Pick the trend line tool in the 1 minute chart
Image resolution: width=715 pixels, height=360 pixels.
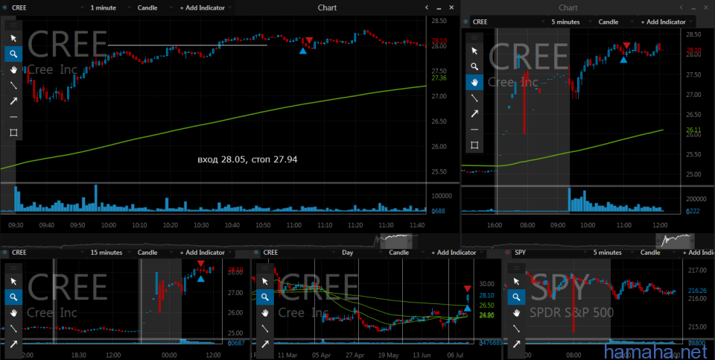[13, 85]
